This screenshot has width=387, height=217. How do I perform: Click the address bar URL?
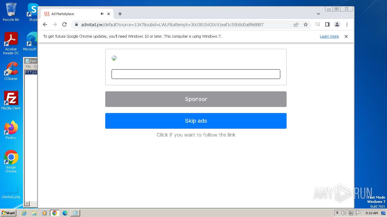click(172, 25)
